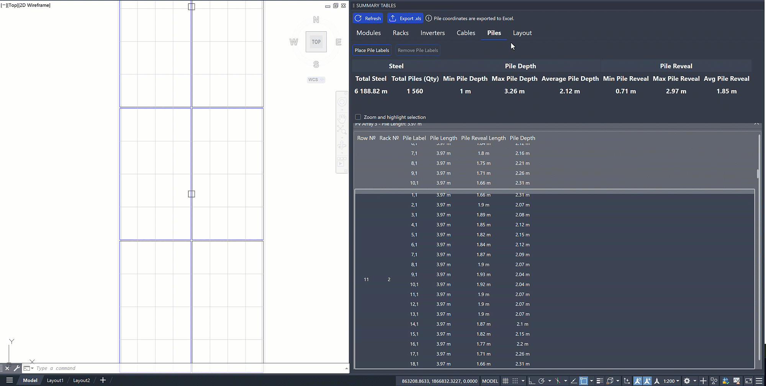
Task: Open the 1:200 annotation scale dropdown
Action: 671,381
